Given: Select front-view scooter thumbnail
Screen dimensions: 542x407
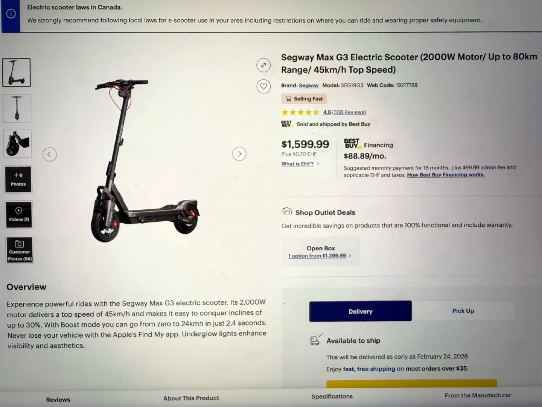Looking at the screenshot, I should pos(17,108).
